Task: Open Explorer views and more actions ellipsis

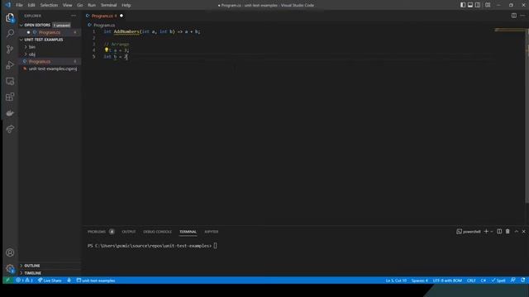Action: pyautogui.click(x=74, y=16)
